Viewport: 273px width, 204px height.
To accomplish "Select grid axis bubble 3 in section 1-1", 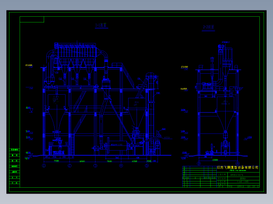I will [x=96, y=166].
